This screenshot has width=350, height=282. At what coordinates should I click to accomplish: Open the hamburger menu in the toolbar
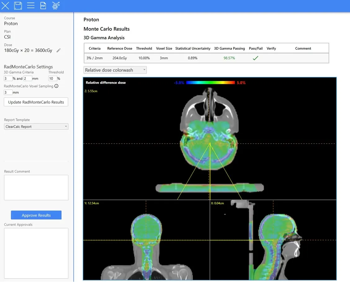[x=30, y=5]
